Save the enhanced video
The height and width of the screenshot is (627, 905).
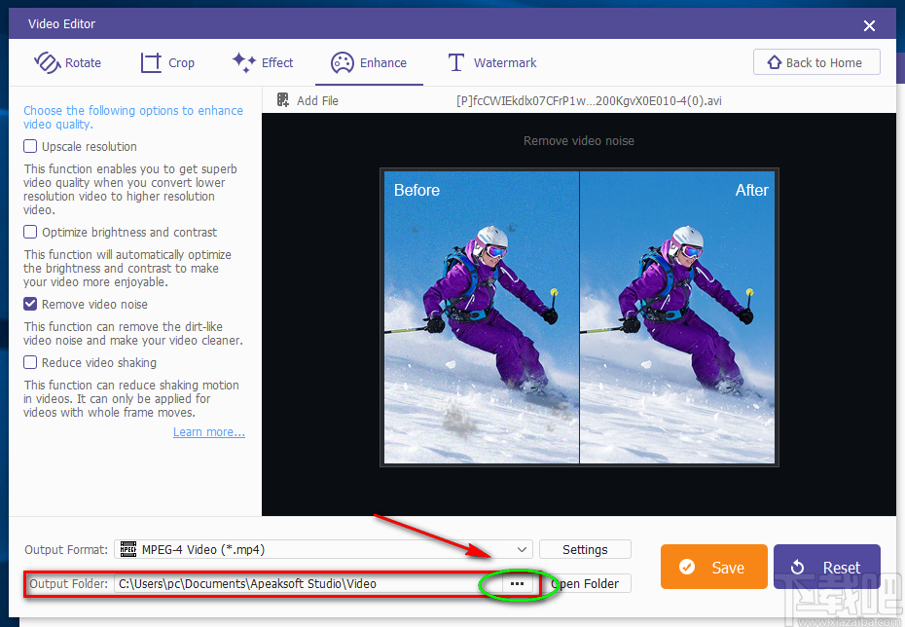pyautogui.click(x=714, y=567)
